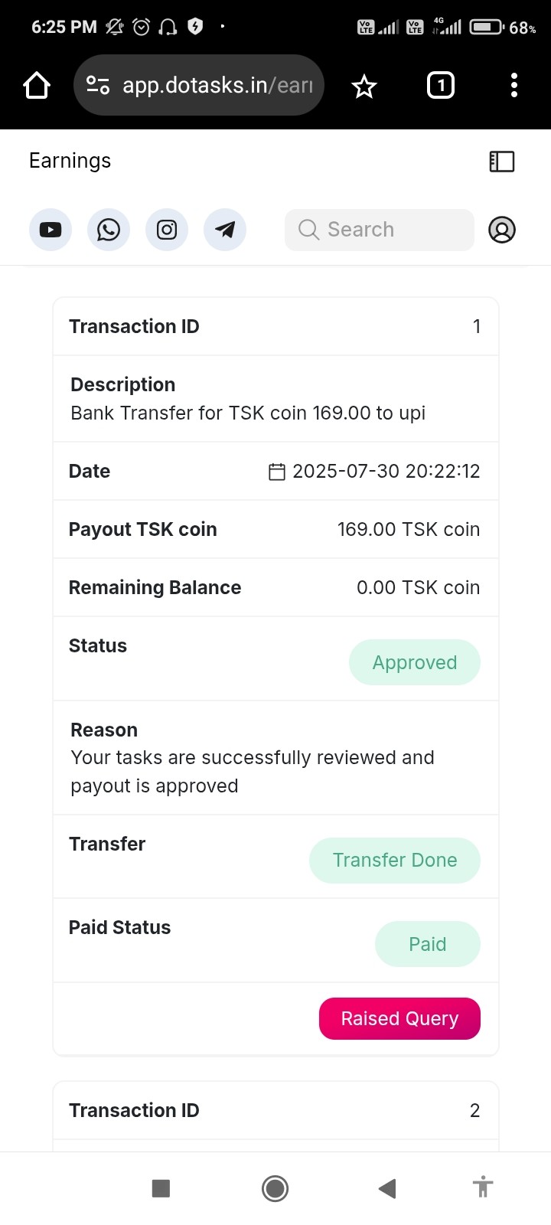Open the browser three-dot menu
Screen dimensions: 551x1225
pyautogui.click(x=514, y=85)
